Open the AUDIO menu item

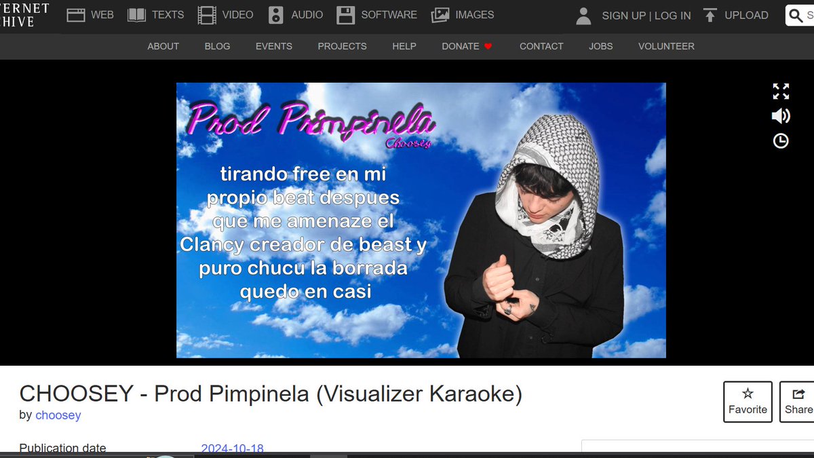point(307,15)
